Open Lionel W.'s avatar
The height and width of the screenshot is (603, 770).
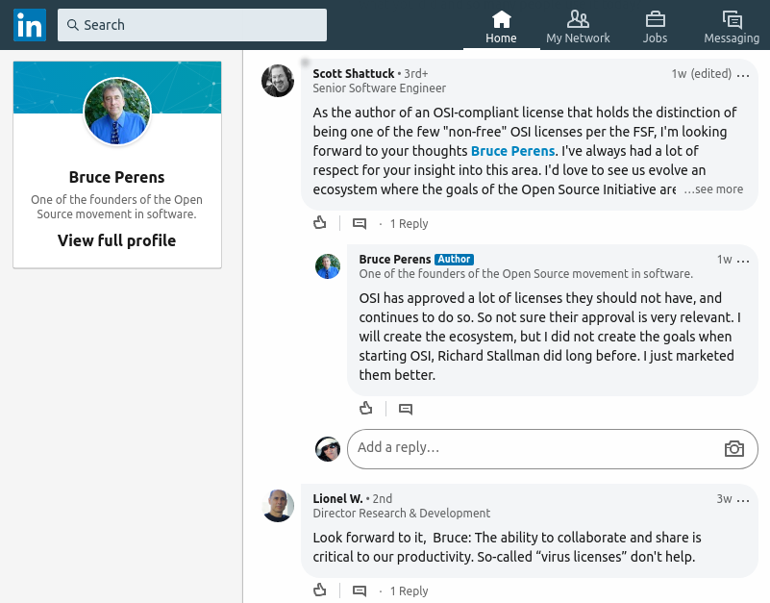(x=278, y=506)
